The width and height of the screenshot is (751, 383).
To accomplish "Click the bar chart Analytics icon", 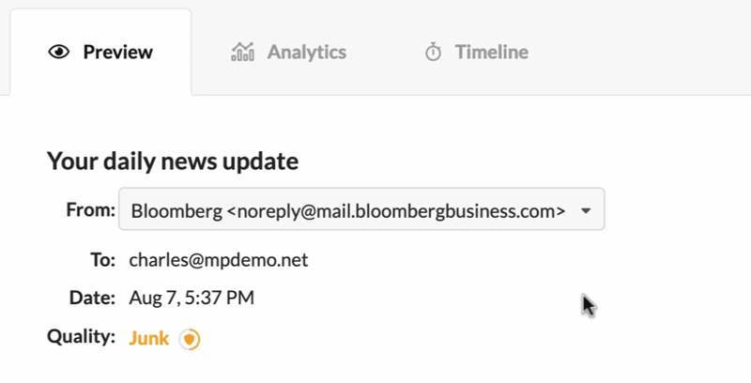I will click(242, 53).
